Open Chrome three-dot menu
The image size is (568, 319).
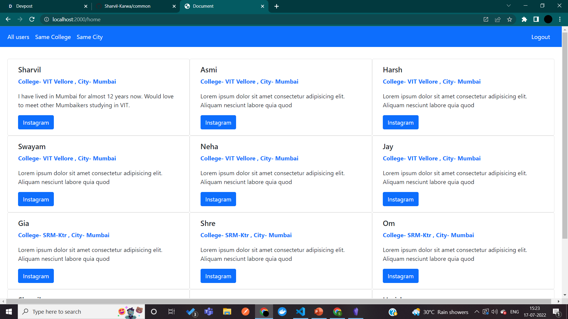tap(560, 19)
